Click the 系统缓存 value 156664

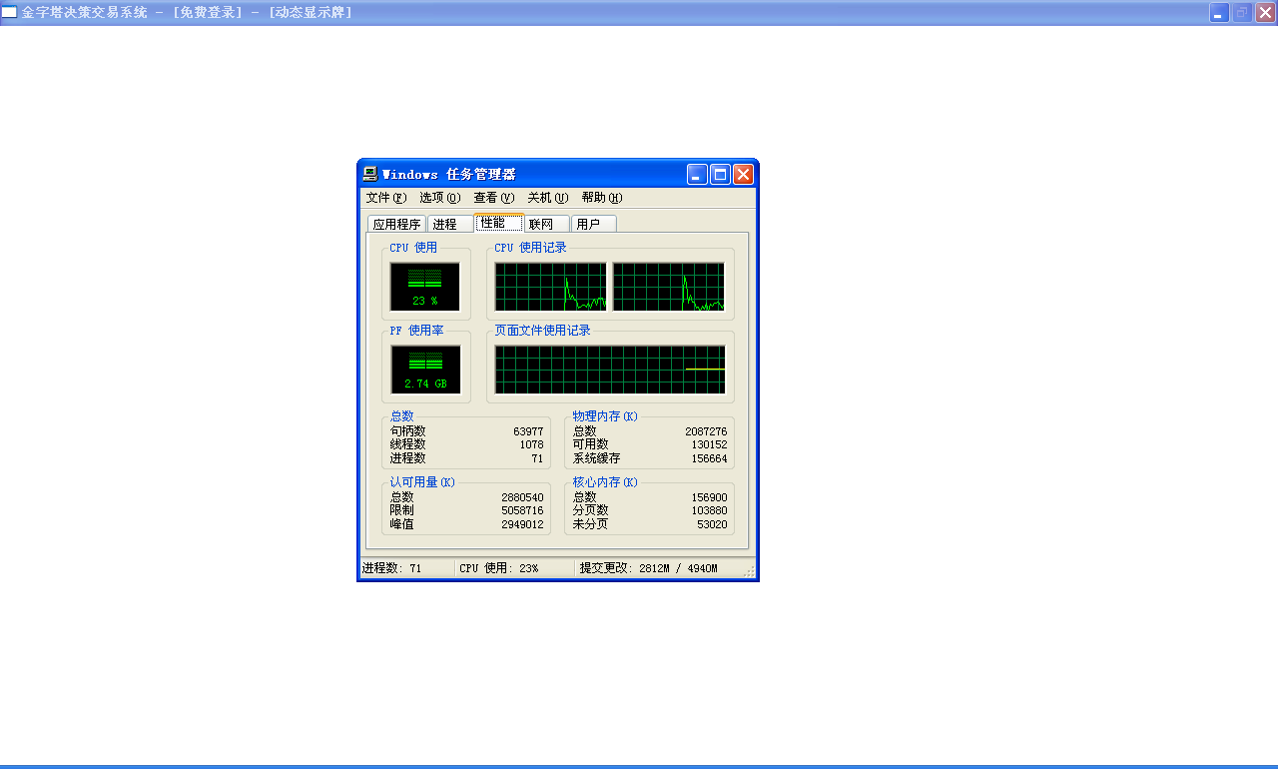pyautogui.click(x=709, y=459)
